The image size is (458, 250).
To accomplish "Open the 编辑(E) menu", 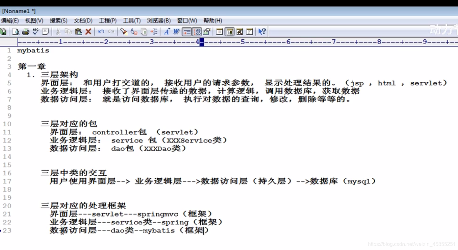I will (10, 21).
